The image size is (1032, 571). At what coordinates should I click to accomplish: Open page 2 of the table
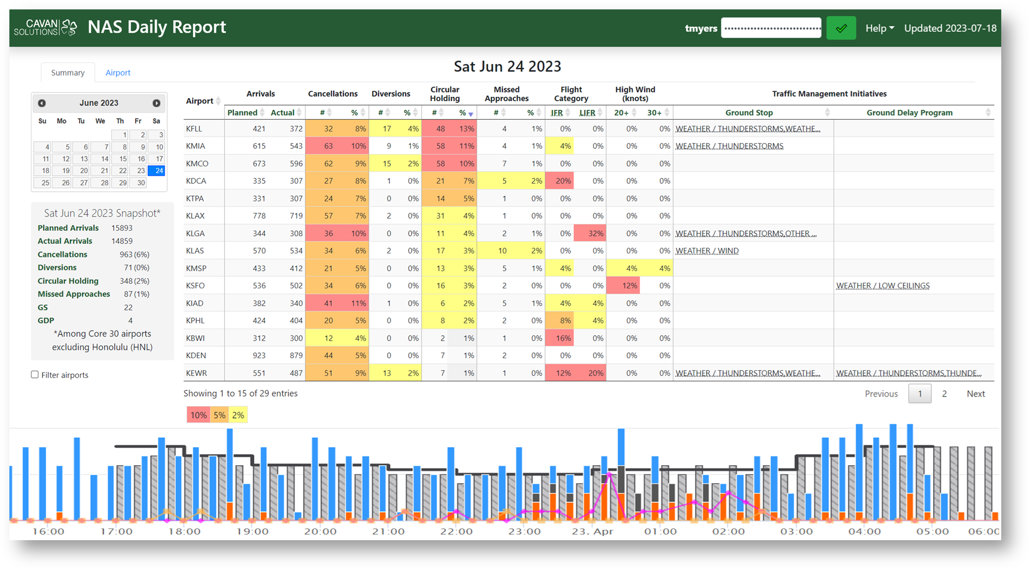pyautogui.click(x=944, y=394)
